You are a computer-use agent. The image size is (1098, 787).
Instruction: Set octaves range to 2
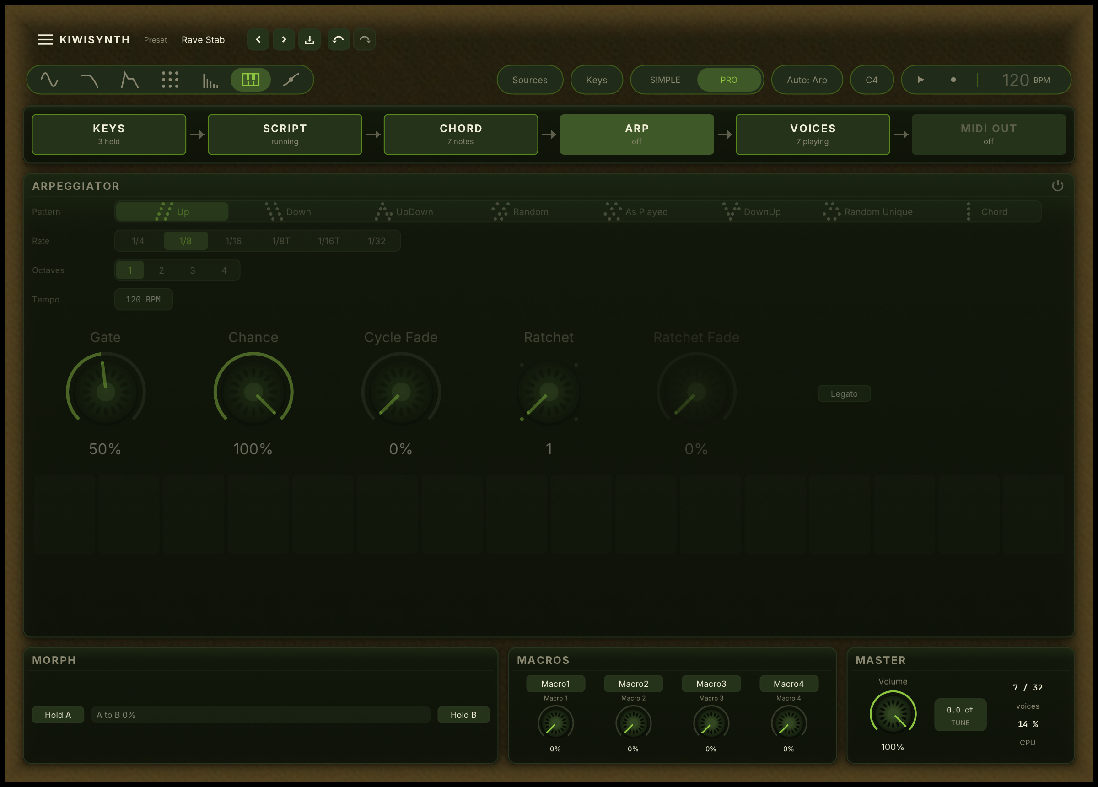(x=161, y=270)
